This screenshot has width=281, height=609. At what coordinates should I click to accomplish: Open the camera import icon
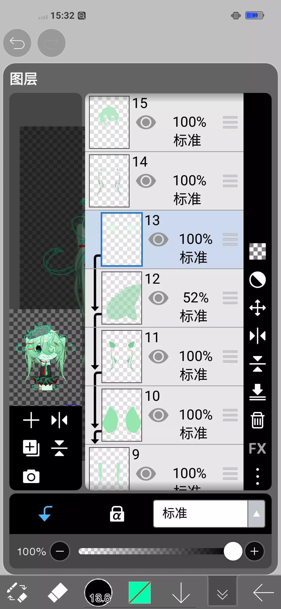coord(31,477)
